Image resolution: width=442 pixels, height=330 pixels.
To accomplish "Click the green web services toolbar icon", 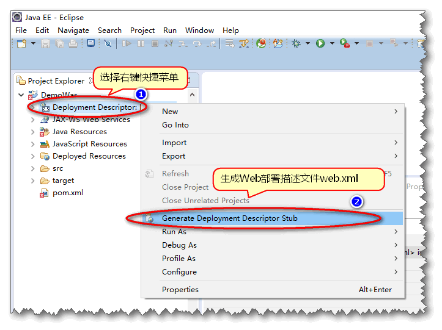I will point(261,43).
